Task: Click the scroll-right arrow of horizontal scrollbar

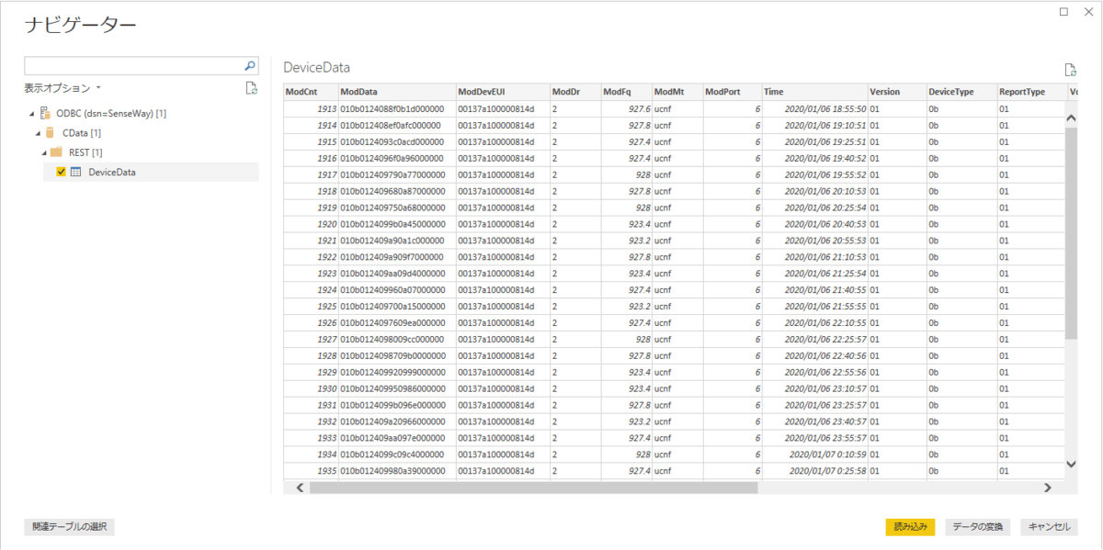Action: (1047, 488)
